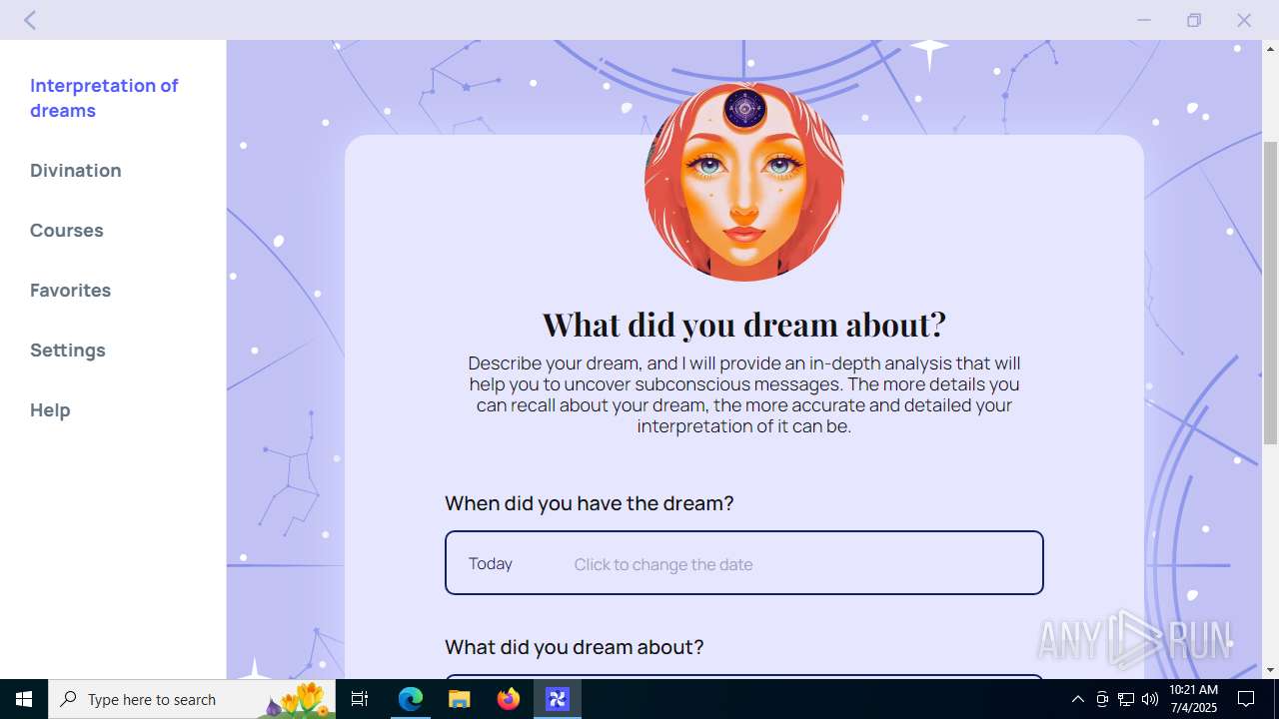
Task: Click the fortune teller avatar image
Action: (744, 182)
